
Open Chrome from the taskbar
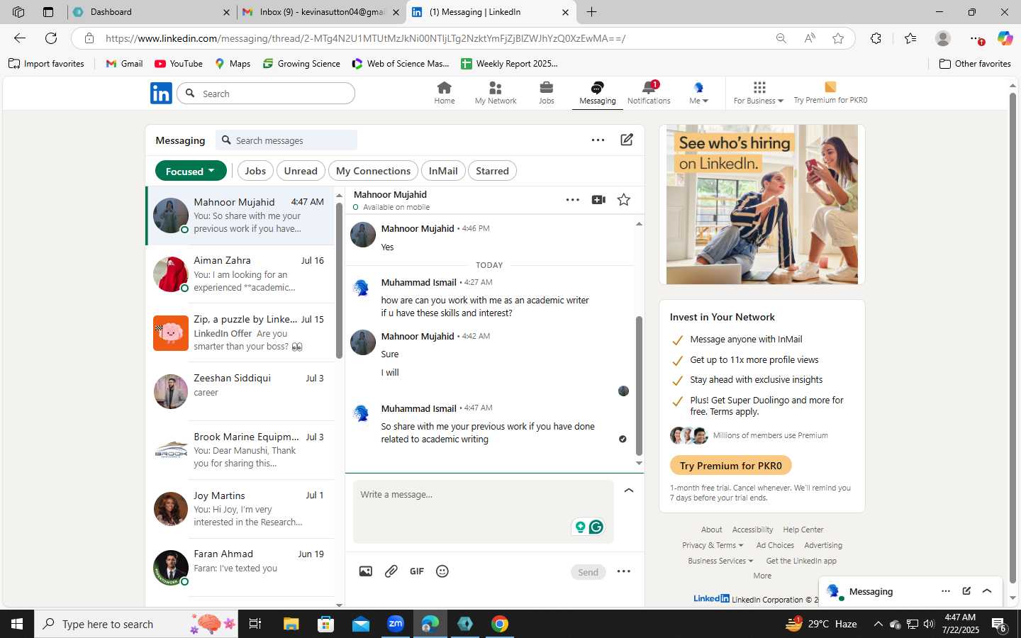500,624
